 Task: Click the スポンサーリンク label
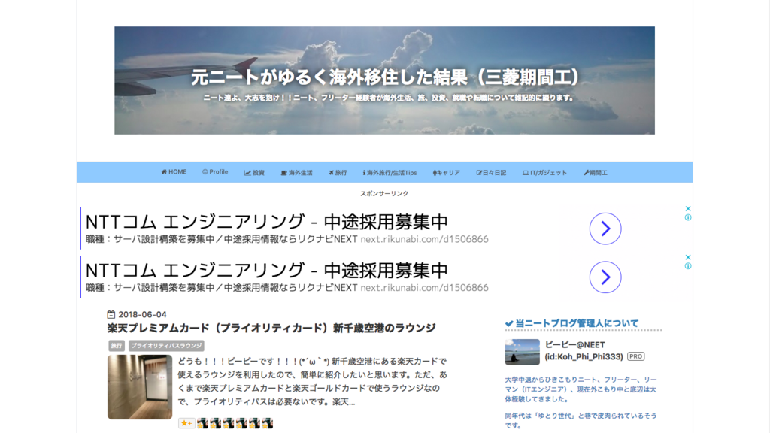384,193
